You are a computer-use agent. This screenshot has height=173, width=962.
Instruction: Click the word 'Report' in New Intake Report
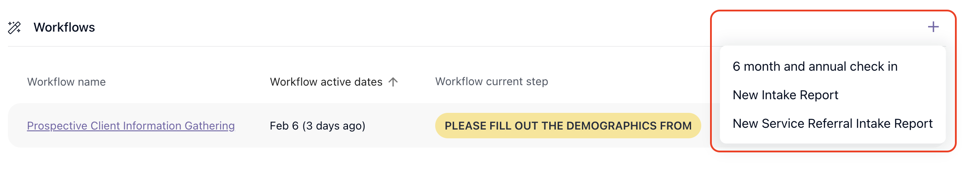click(819, 95)
